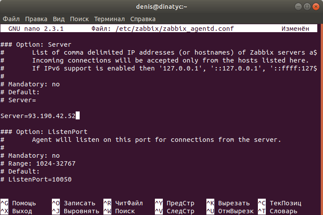Open the Вид menu
The image size is (323, 215).
pyautogui.click(x=59, y=19)
